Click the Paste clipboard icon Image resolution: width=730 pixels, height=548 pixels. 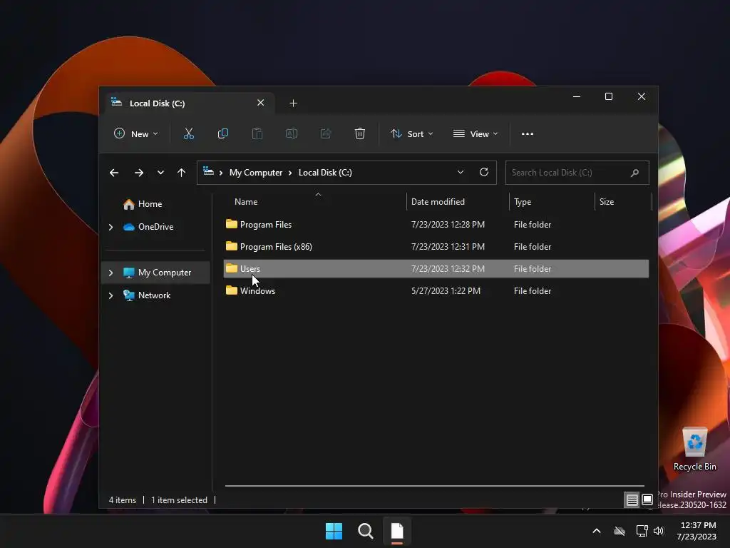point(257,133)
